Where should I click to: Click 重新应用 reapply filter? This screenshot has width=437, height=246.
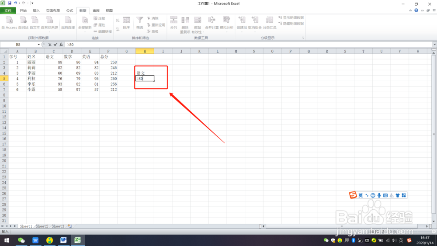tap(156, 25)
